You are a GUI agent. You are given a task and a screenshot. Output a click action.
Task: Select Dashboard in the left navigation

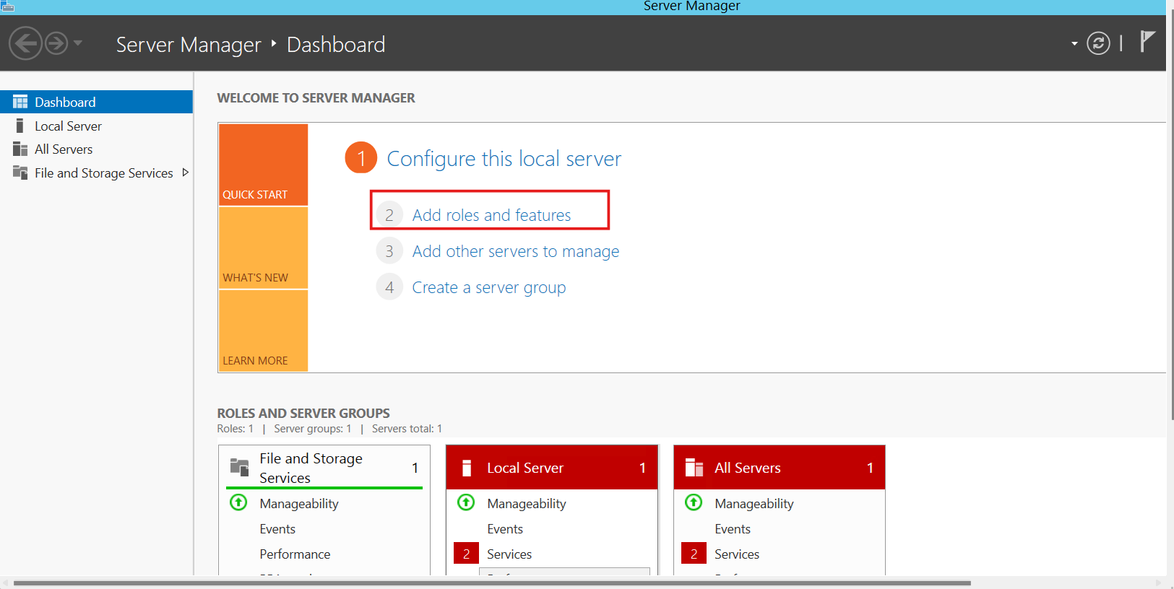click(96, 102)
